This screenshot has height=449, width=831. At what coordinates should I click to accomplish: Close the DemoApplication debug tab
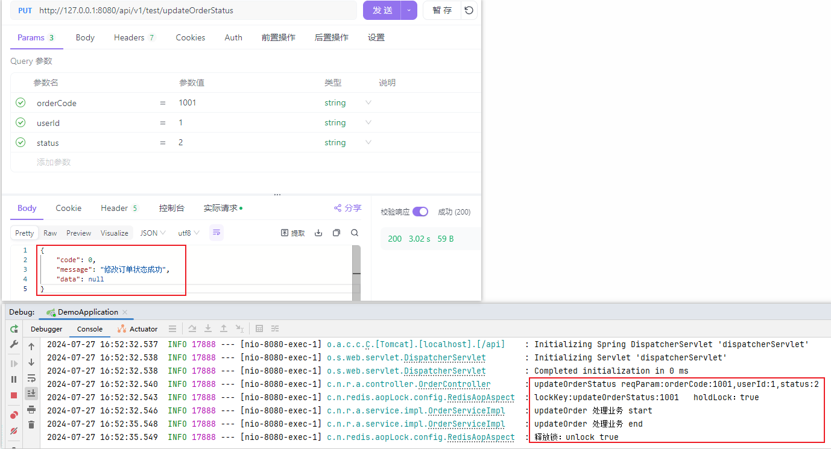coord(125,312)
